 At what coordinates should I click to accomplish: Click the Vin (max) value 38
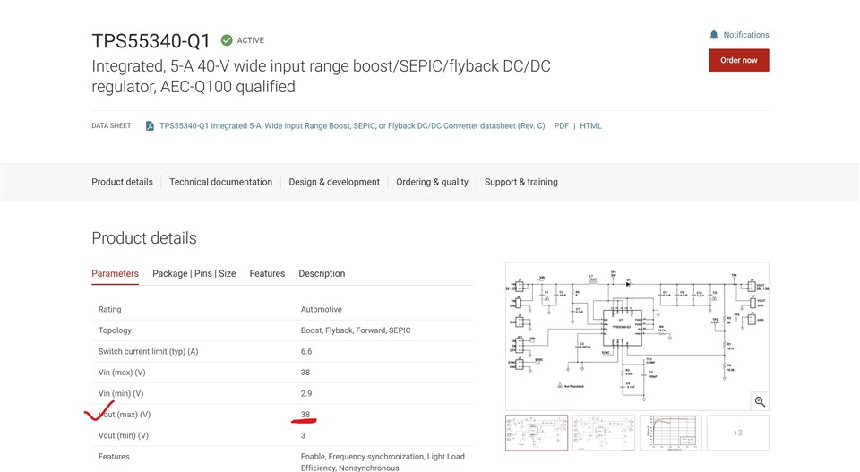click(305, 373)
